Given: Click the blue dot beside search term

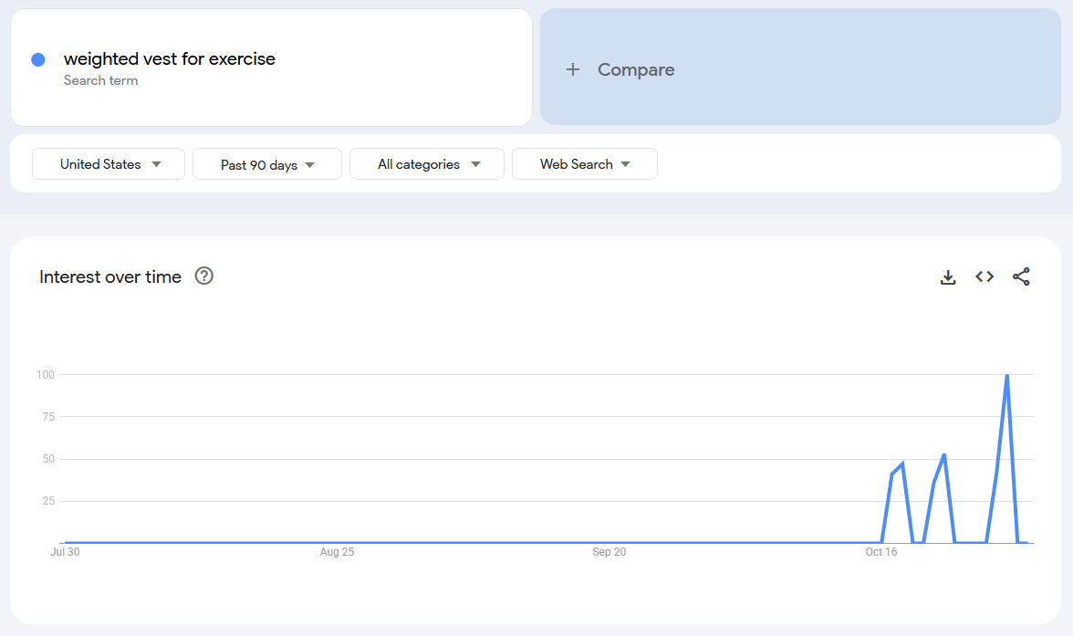Looking at the screenshot, I should 38,59.
